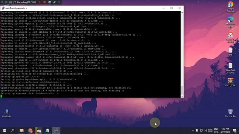
Task: Select New Text Document desktop file
Action: pos(230,68)
